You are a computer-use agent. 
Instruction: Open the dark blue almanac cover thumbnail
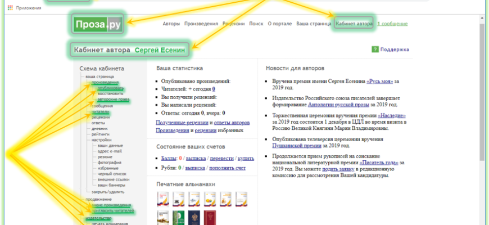coord(194,218)
